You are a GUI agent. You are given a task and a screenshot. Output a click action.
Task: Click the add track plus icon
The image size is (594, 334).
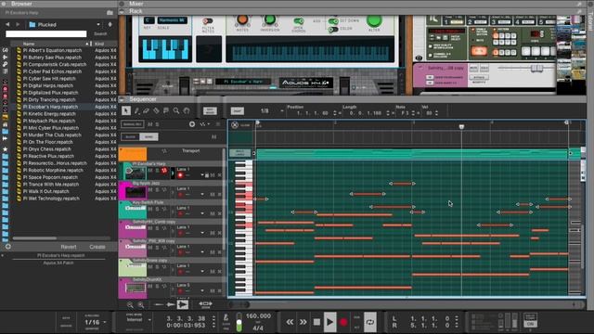coord(192,124)
